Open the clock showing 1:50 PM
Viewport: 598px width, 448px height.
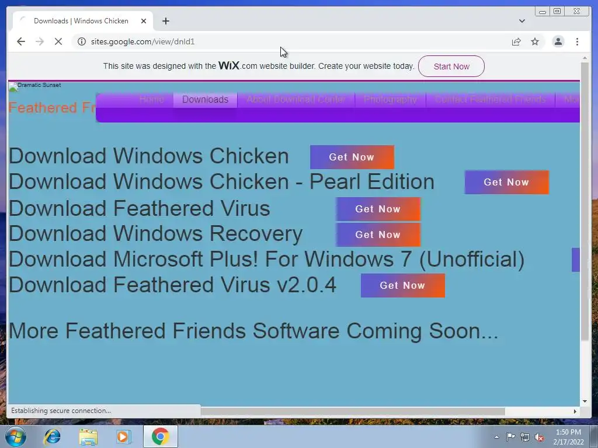pos(568,437)
